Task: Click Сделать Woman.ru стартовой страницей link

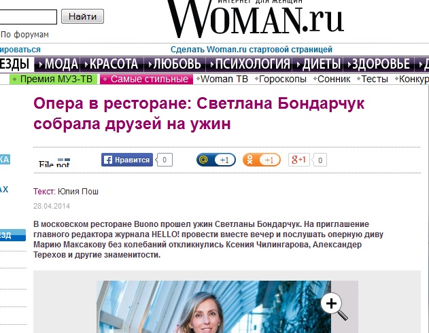Action: point(252,50)
